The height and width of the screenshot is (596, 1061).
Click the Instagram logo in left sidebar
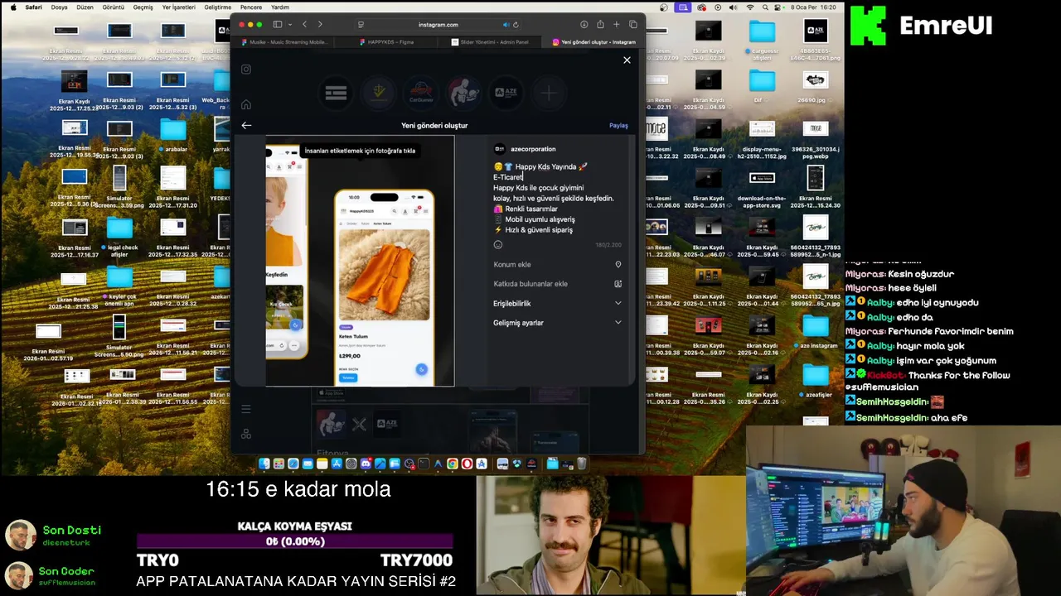(x=246, y=70)
